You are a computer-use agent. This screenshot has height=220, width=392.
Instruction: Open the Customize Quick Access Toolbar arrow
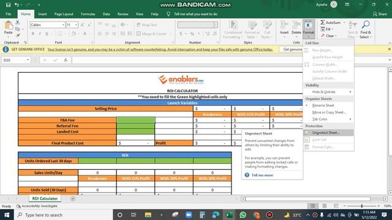pyautogui.click(x=39, y=5)
